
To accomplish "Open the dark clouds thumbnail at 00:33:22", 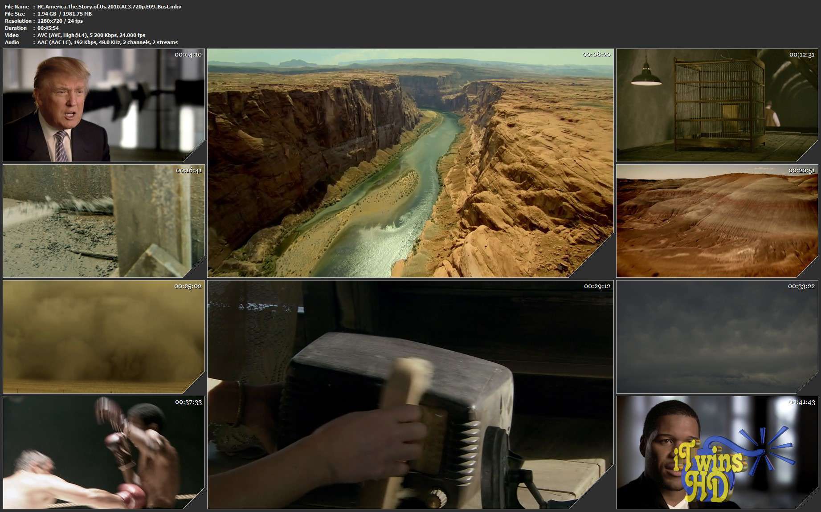I will [717, 337].
